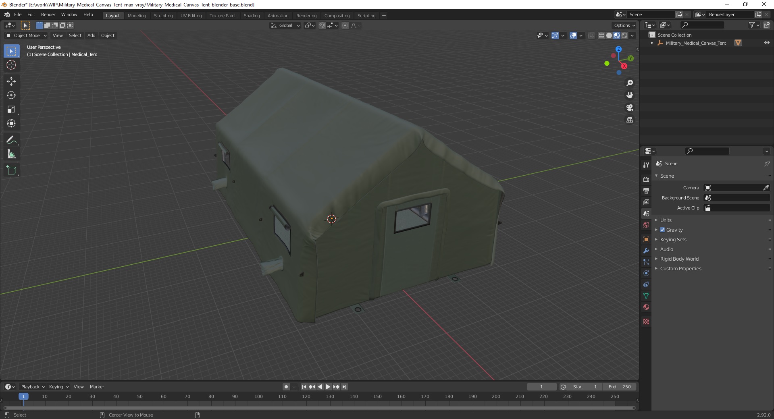This screenshot has width=774, height=419.
Task: Toggle auto keying record button
Action: tap(286, 387)
